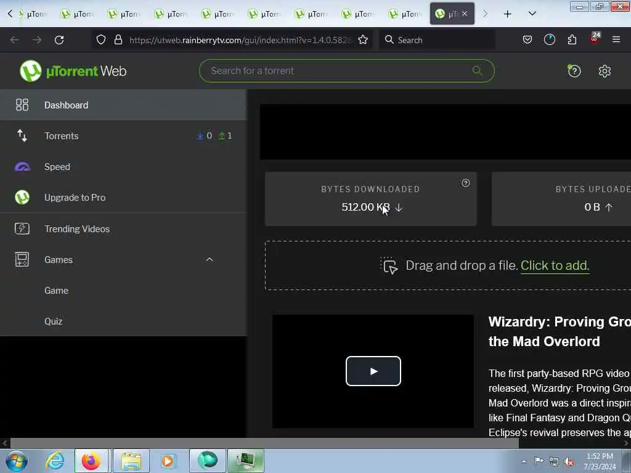Open Trending Videos in sidebar
The height and width of the screenshot is (473, 631).
point(123,229)
